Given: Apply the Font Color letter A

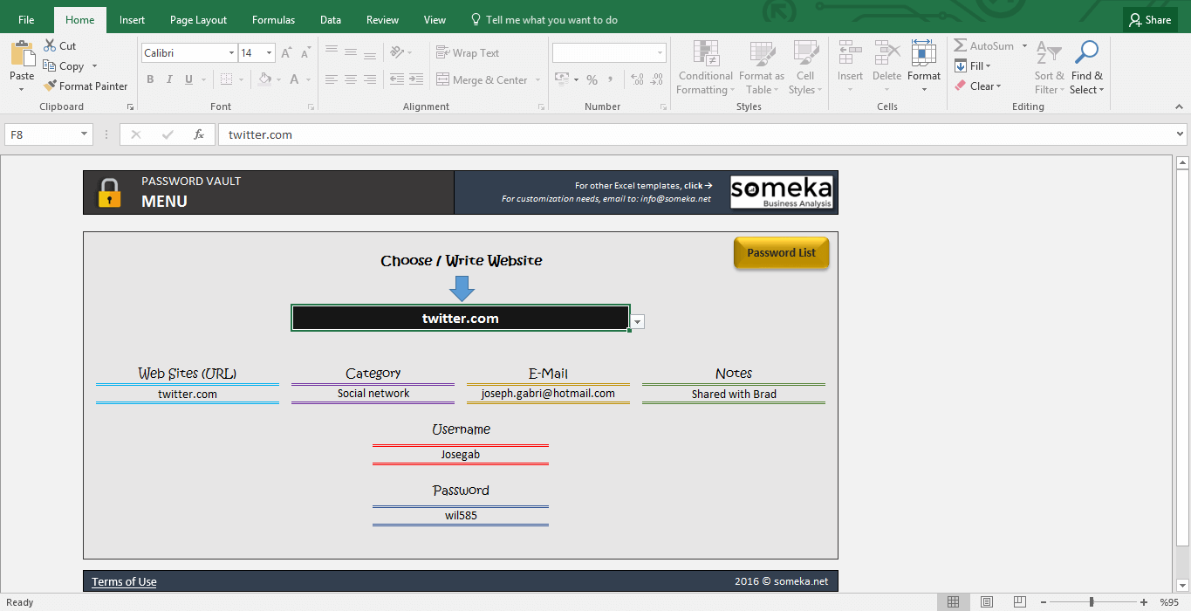Looking at the screenshot, I should (295, 79).
